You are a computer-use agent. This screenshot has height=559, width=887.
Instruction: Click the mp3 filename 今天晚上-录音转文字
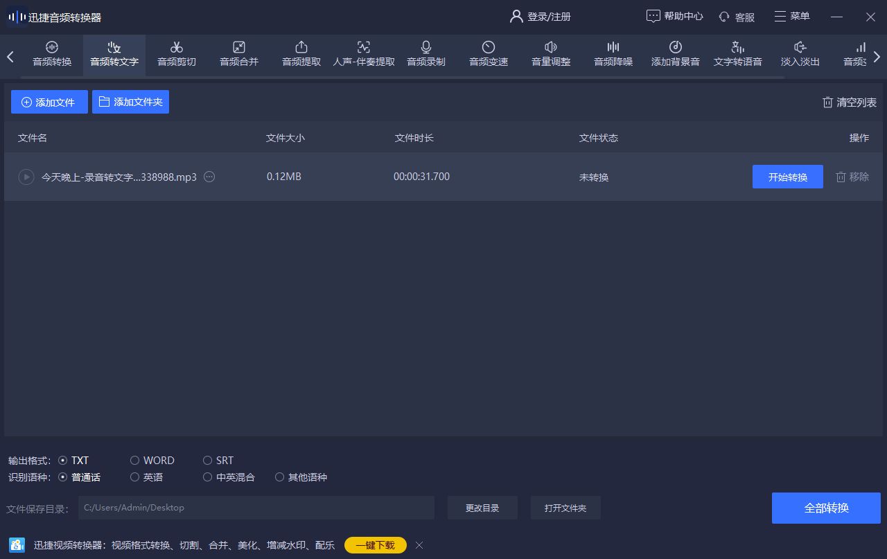[119, 177]
